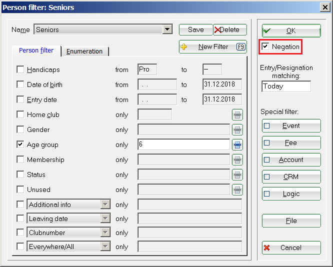Click the list icon next to Status field
Screen dimensions: 333x267
point(237,175)
